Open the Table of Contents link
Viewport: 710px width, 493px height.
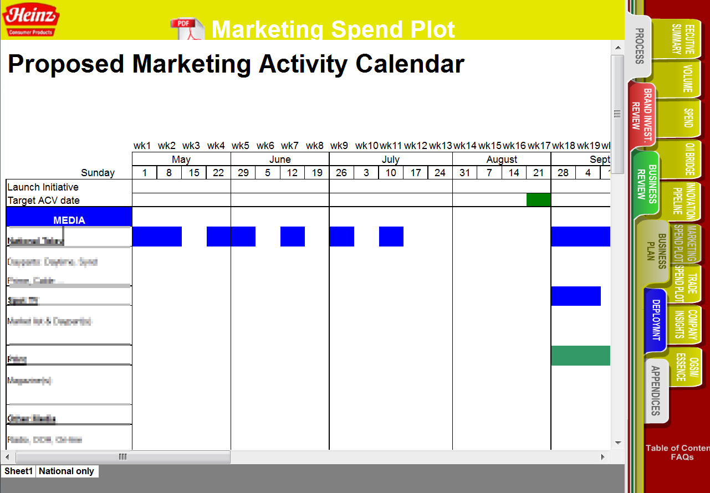(677, 448)
